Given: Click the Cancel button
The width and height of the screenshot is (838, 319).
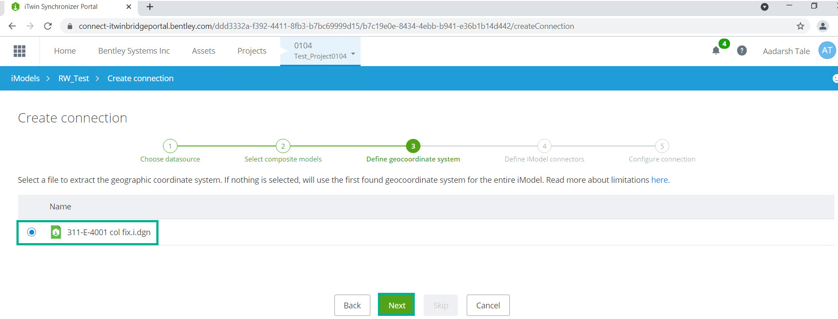Looking at the screenshot, I should click(x=488, y=305).
